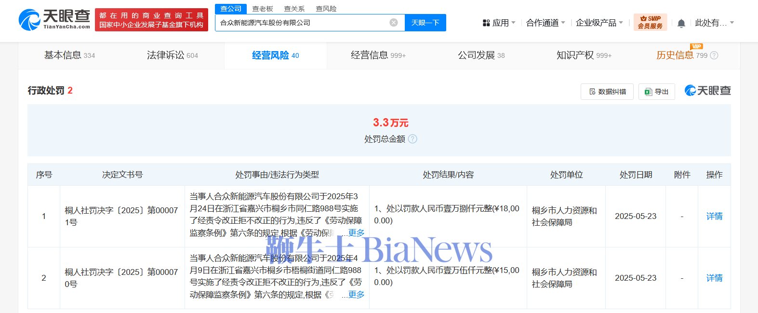Switch to the 经营信息 tab
Screen dimensions: 758x313
[x=378, y=55]
